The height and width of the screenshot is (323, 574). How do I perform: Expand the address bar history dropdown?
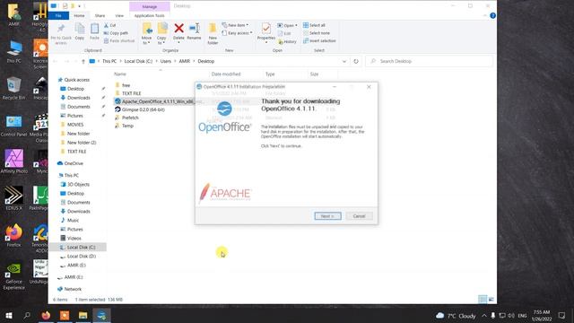344,61
